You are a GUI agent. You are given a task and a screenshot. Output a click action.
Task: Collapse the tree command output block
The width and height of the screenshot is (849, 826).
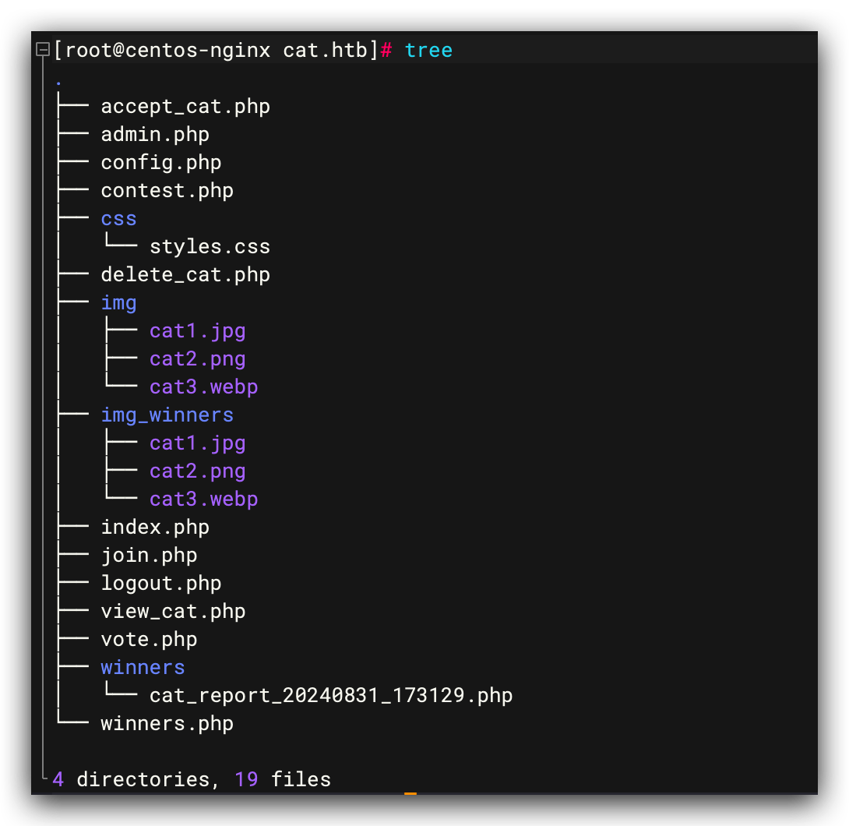tap(42, 51)
